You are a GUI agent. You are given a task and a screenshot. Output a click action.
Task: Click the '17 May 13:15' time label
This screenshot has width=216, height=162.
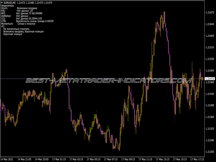163,159
